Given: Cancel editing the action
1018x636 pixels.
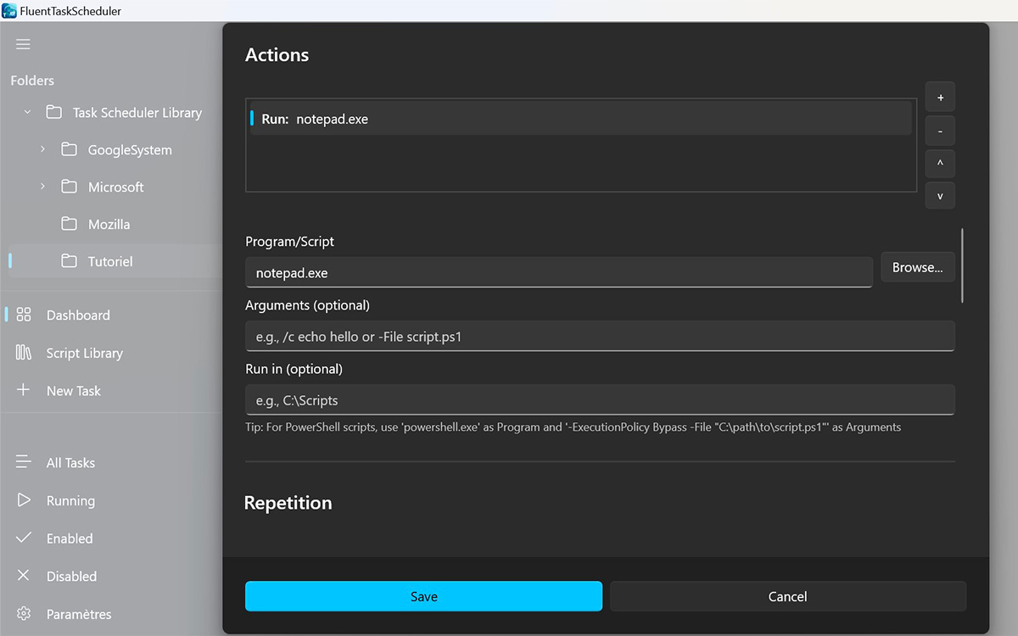Looking at the screenshot, I should point(787,596).
